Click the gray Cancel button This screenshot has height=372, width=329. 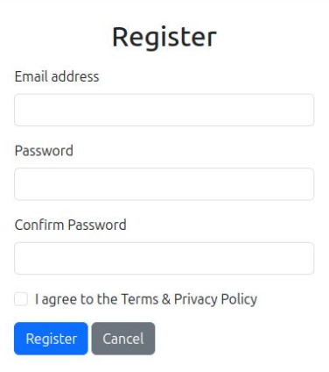[x=123, y=339]
